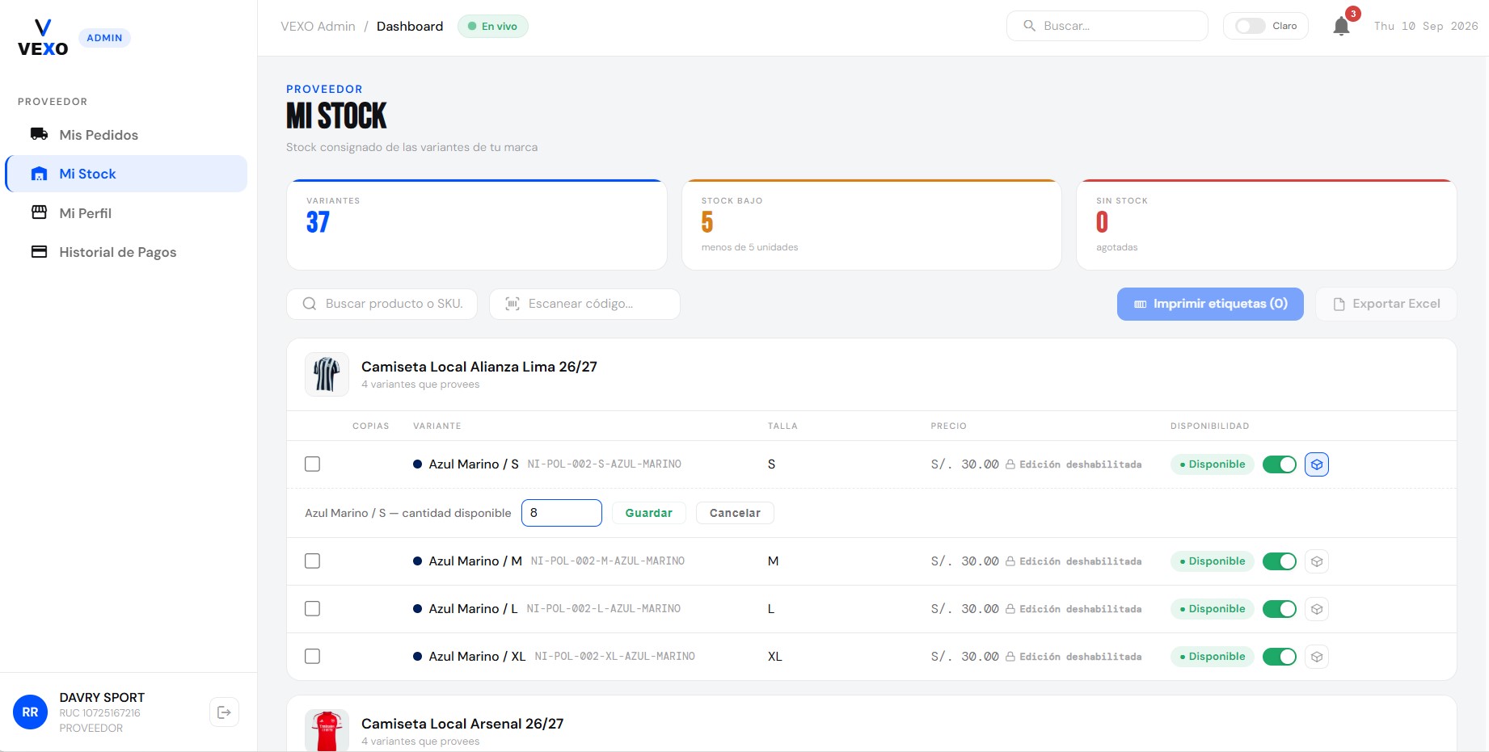Click the Stock Bajo 5 card

click(x=871, y=225)
